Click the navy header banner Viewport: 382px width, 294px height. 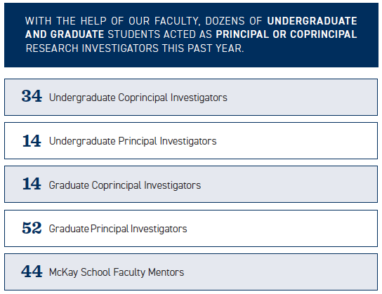click(191, 35)
